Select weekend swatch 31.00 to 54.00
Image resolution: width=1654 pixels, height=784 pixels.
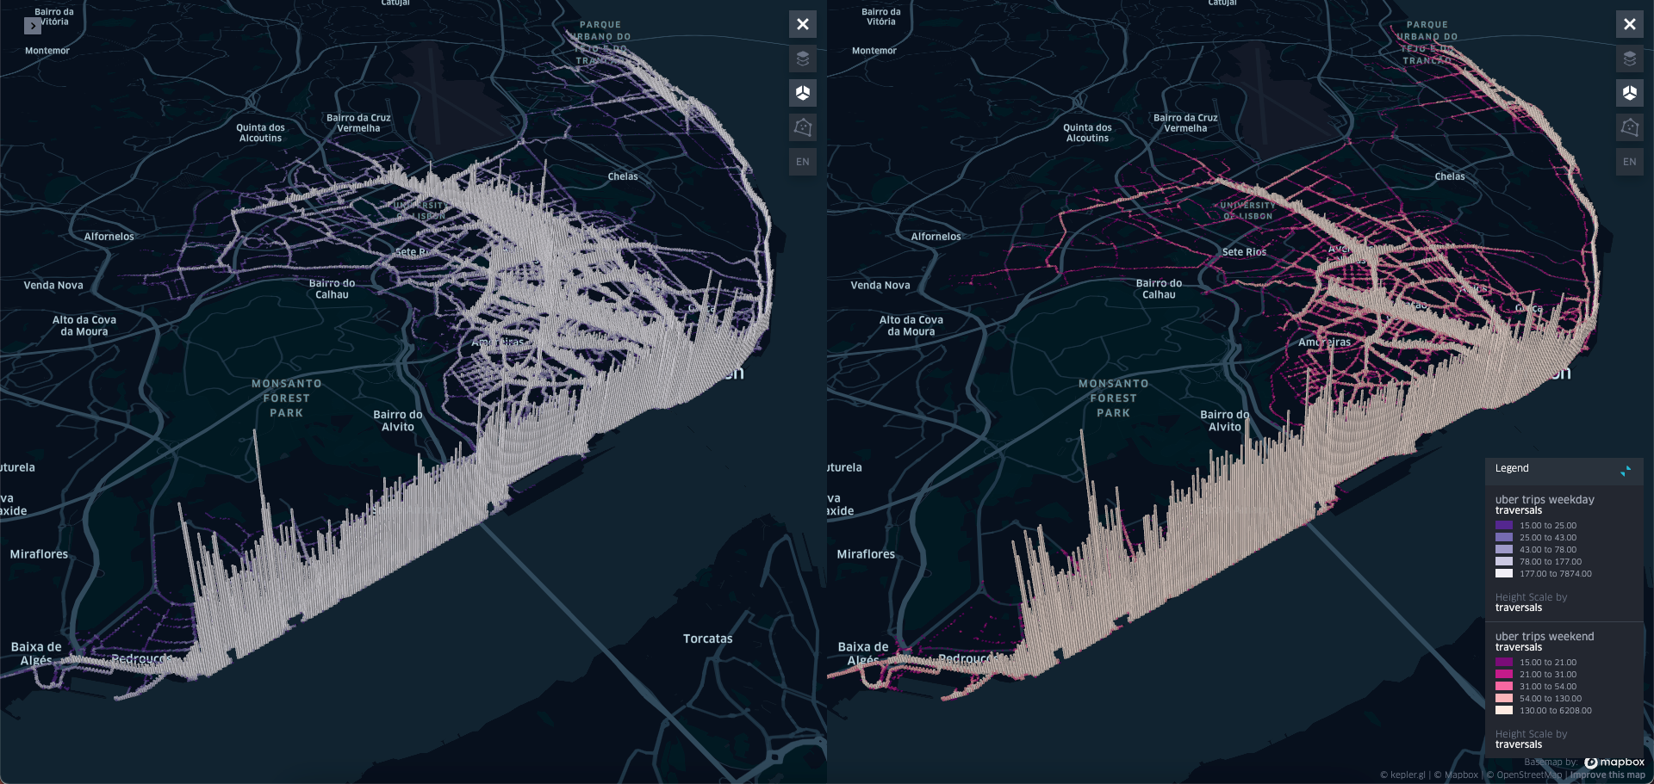pos(1504,686)
